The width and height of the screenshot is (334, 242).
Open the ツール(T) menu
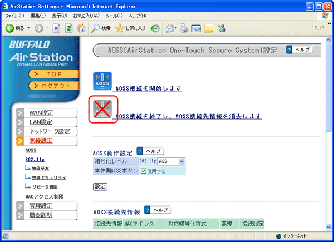click(x=114, y=16)
